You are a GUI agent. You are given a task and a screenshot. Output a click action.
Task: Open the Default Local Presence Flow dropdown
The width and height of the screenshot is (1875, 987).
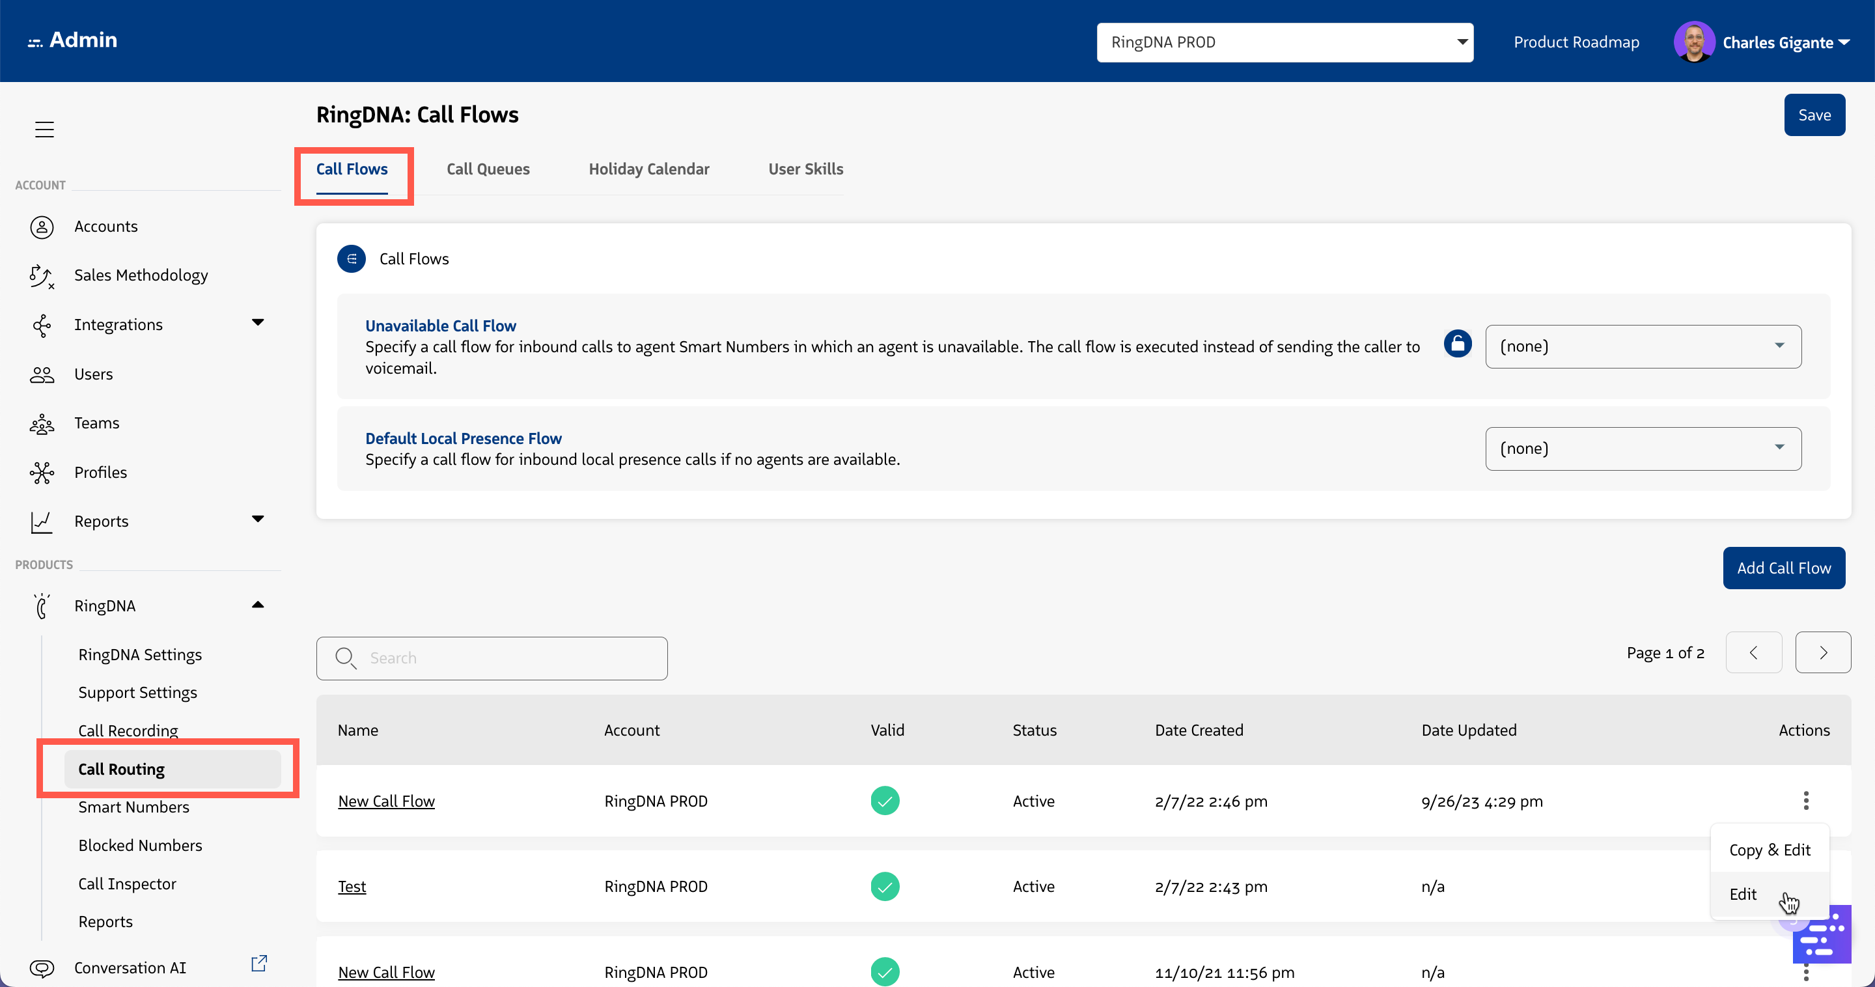(1643, 449)
